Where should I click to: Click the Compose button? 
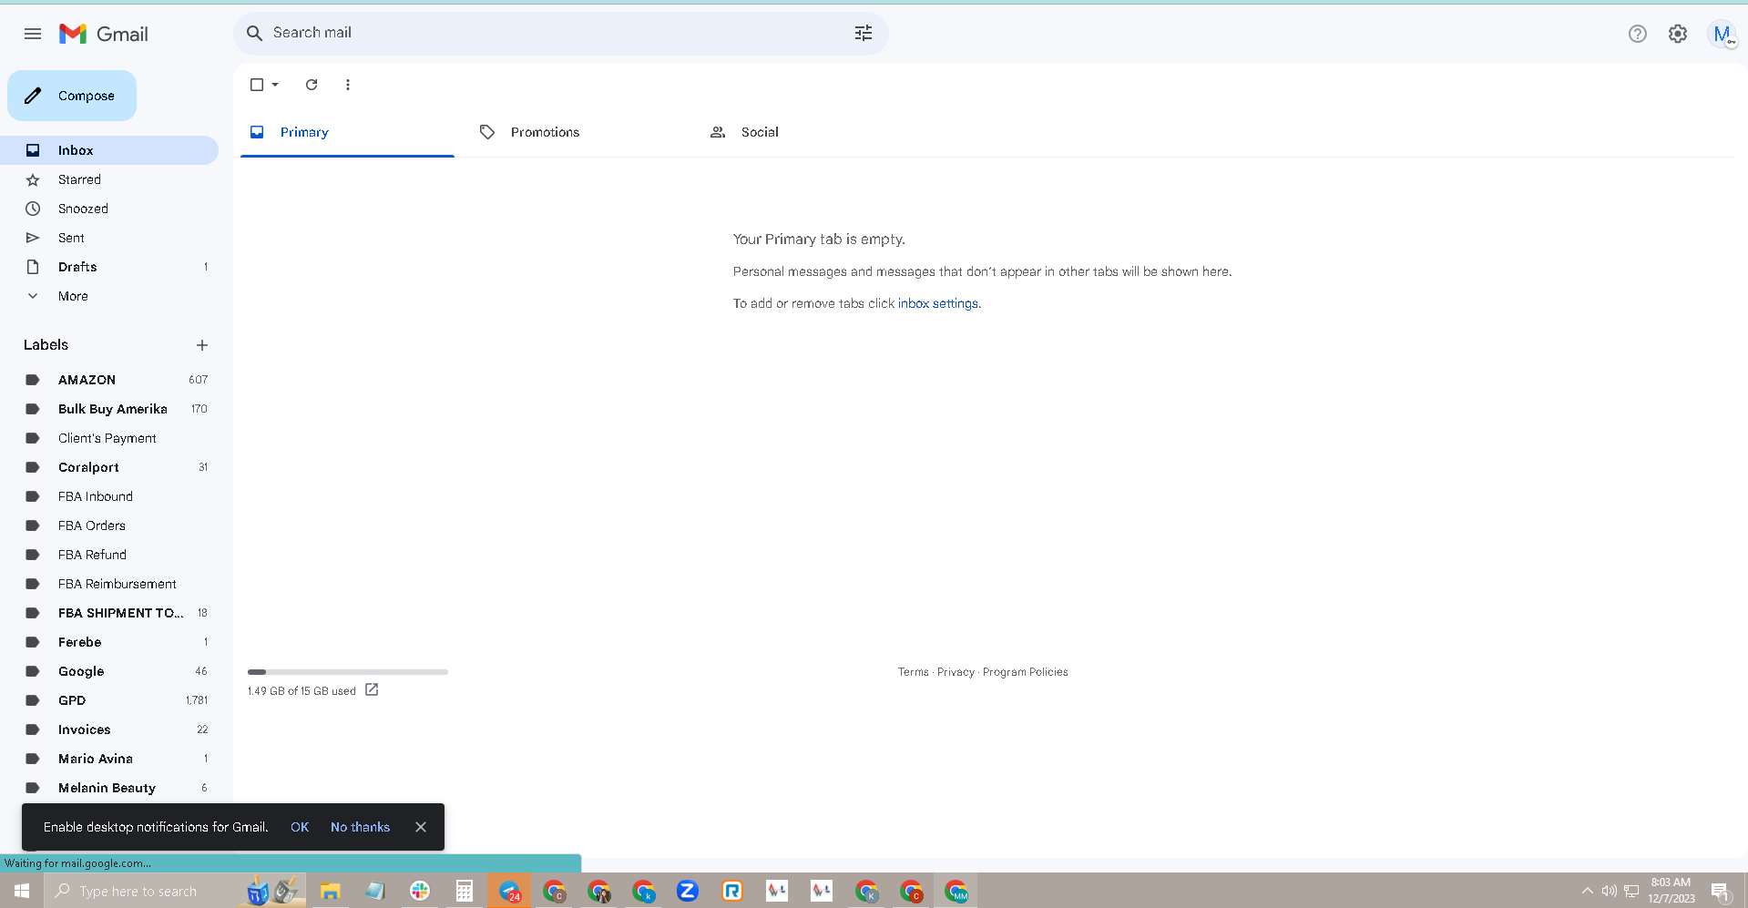[x=72, y=96]
